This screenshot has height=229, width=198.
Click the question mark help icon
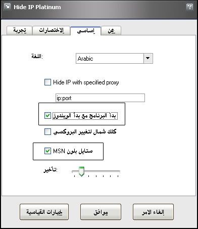189,7
